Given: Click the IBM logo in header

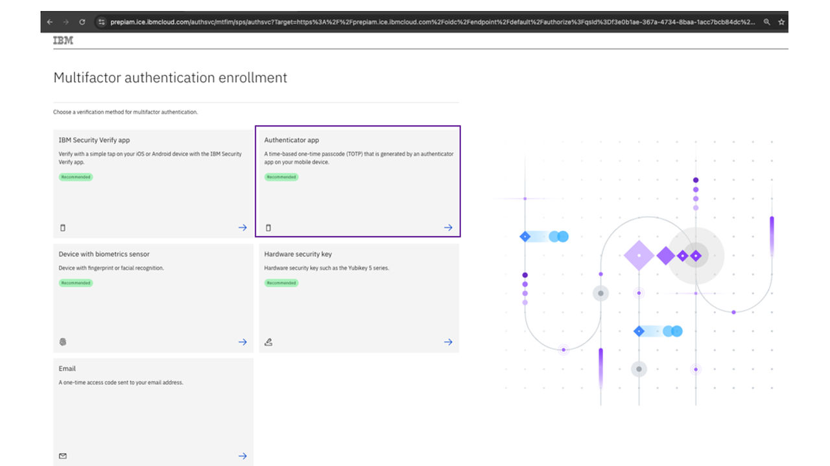Looking at the screenshot, I should point(63,41).
